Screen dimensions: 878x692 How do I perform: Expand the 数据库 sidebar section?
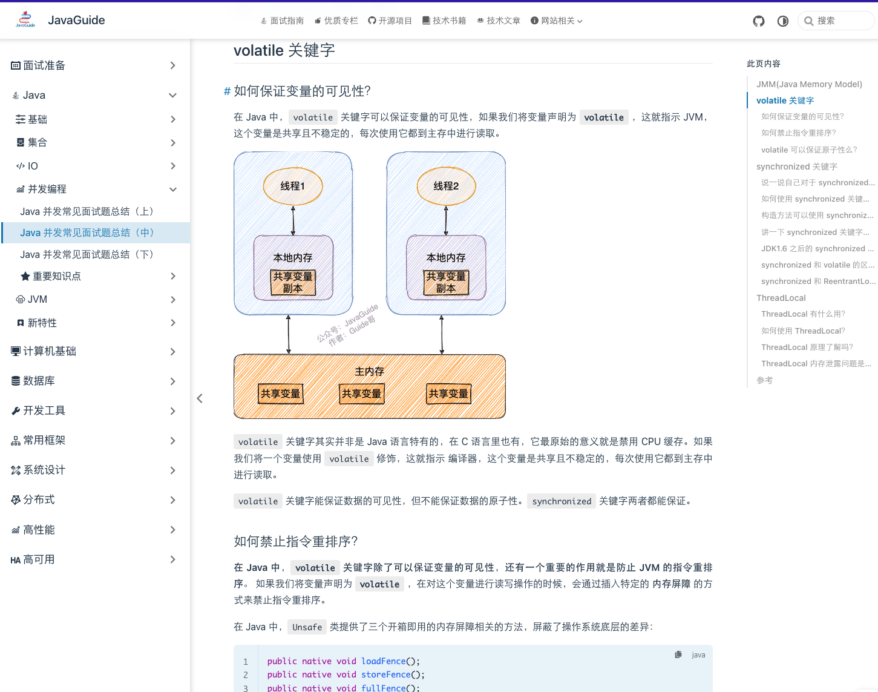click(x=95, y=381)
